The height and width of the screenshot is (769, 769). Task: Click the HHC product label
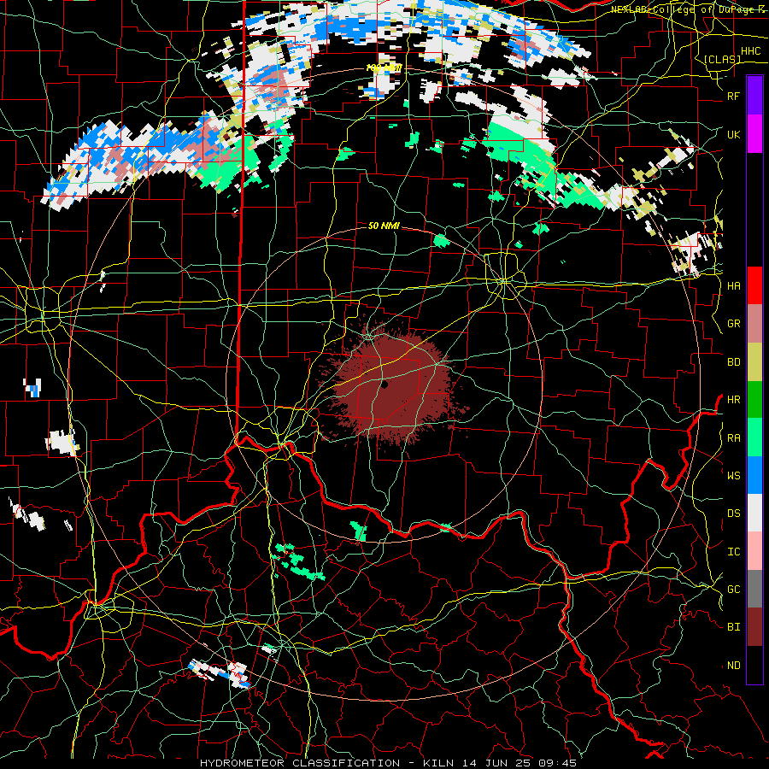[750, 51]
